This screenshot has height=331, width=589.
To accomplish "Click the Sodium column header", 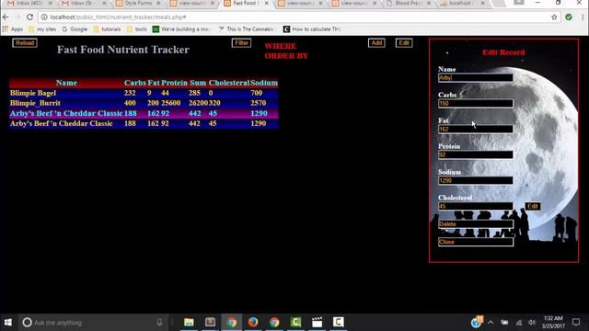I will (264, 83).
